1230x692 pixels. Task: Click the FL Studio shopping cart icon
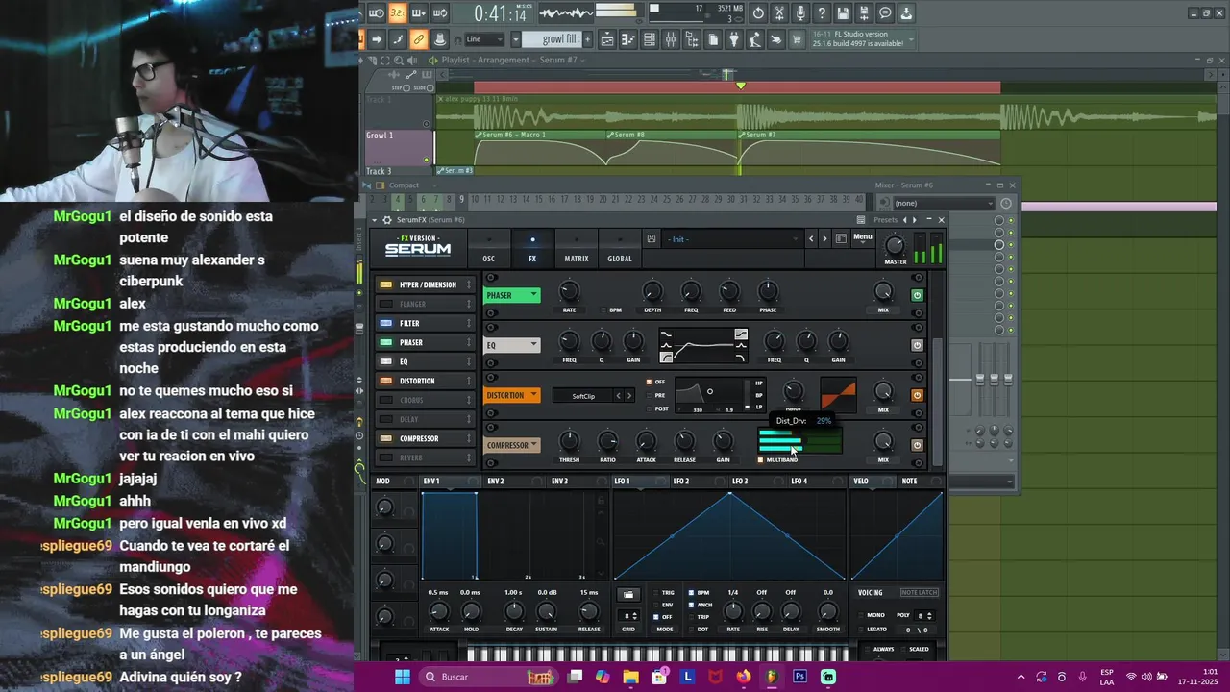[x=797, y=39]
